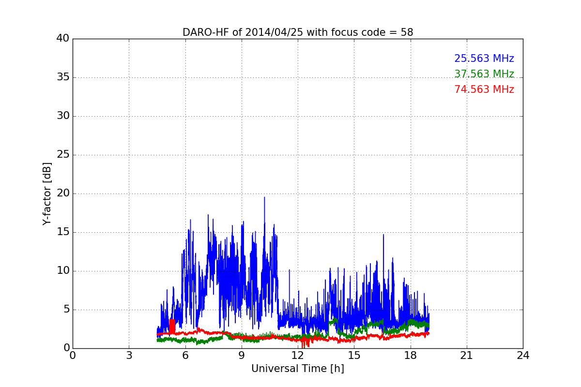Select the 37.563 MHz legend label
The width and height of the screenshot is (581, 387).
point(484,74)
